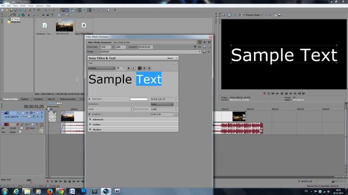The image size is (348, 195).
Task: Toggle animation for Text color parameter
Action: pos(176,99)
